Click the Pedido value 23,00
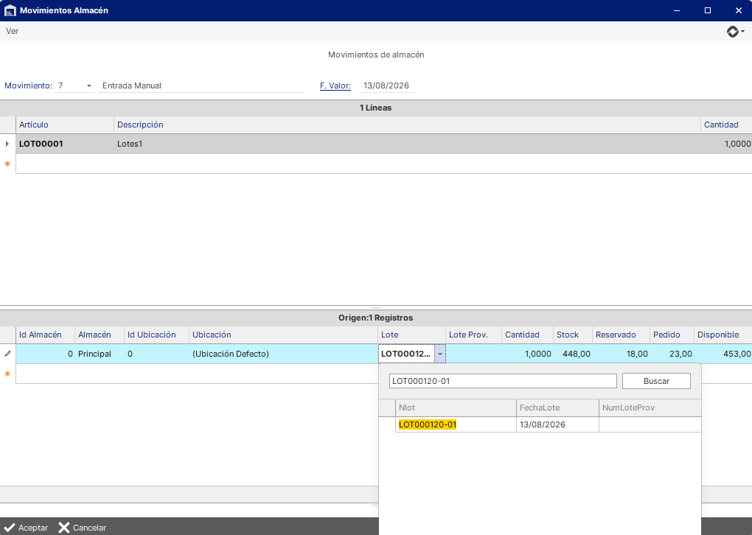The width and height of the screenshot is (752, 535). tap(672, 354)
